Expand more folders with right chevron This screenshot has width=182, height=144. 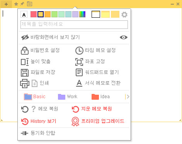[x=128, y=97]
